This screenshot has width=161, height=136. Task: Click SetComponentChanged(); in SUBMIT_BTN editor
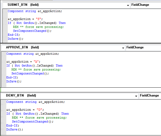pyautogui.click(x=32, y=31)
